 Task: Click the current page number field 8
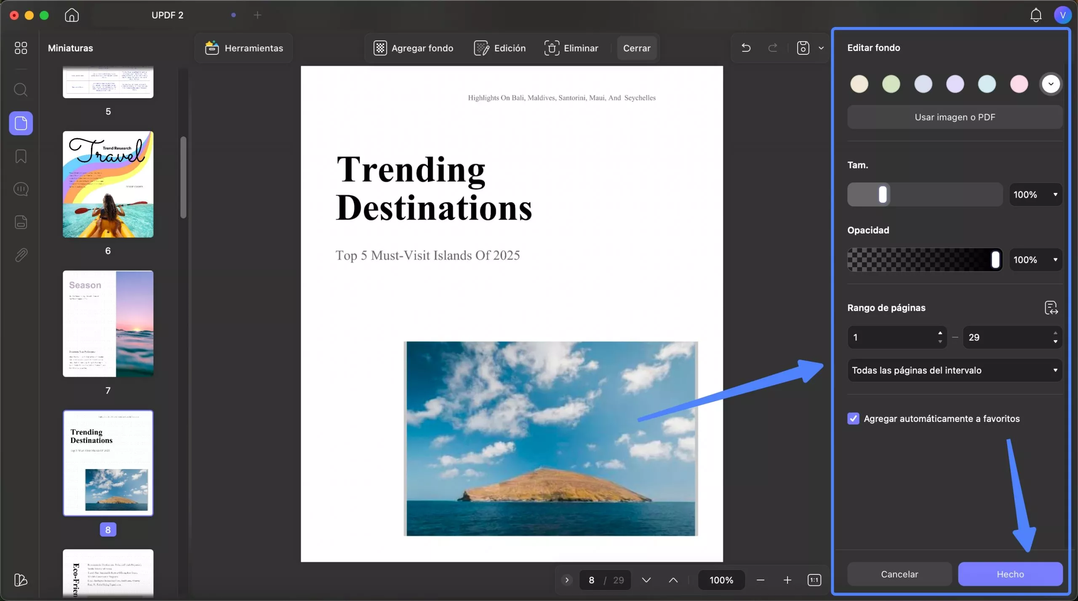click(591, 580)
